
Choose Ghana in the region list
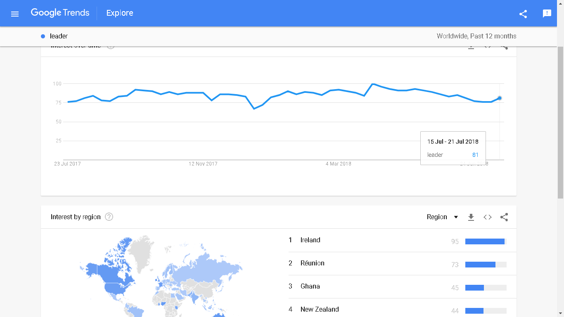[x=310, y=286]
